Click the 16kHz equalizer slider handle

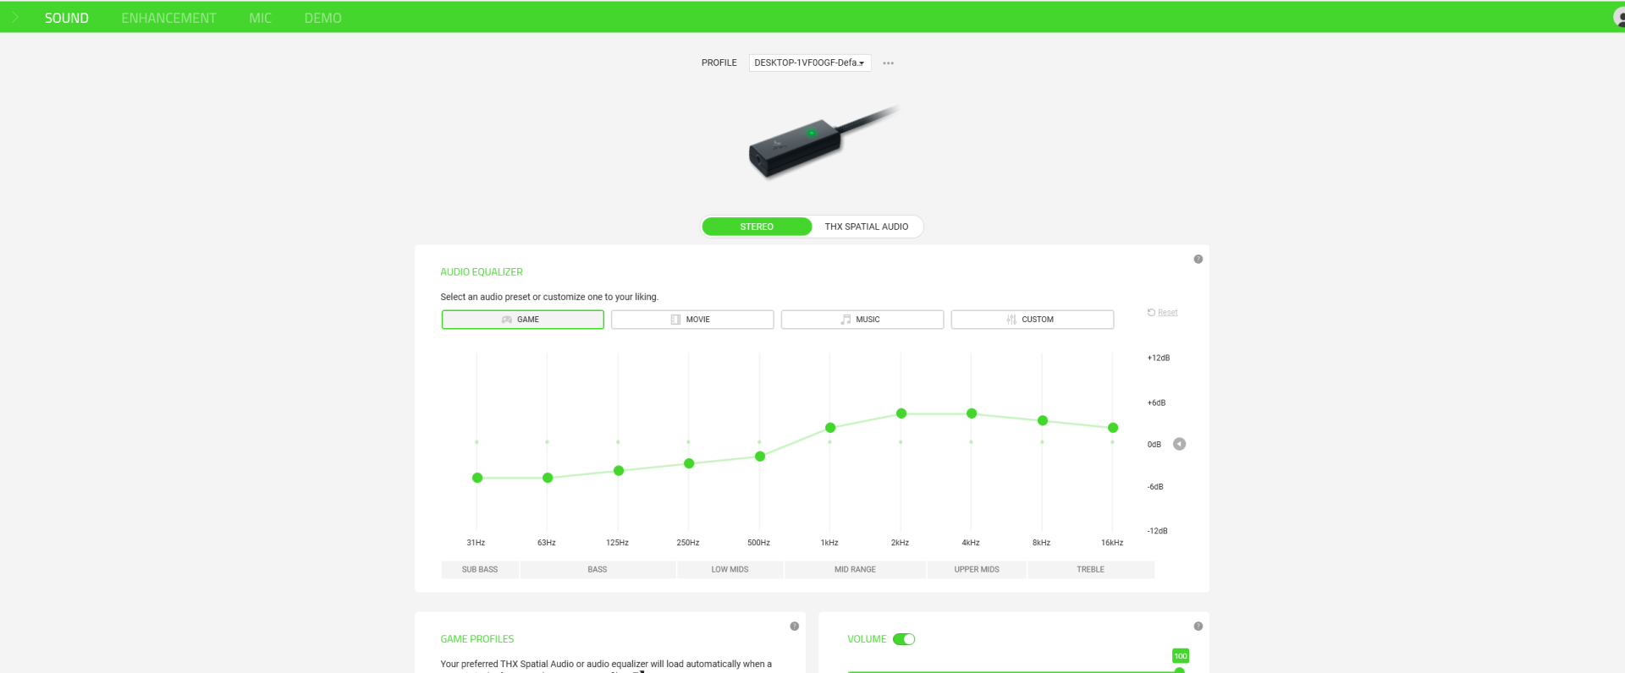tap(1113, 428)
